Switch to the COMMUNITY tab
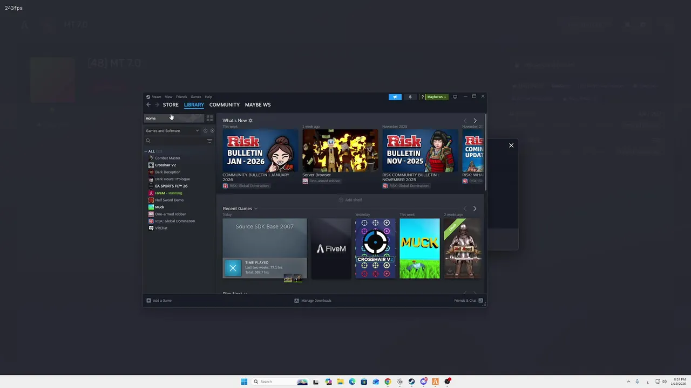This screenshot has width=691, height=388. tap(225, 105)
